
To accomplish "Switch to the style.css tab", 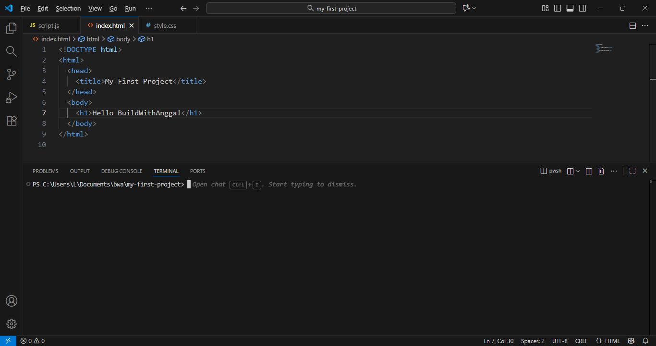I will pos(165,25).
